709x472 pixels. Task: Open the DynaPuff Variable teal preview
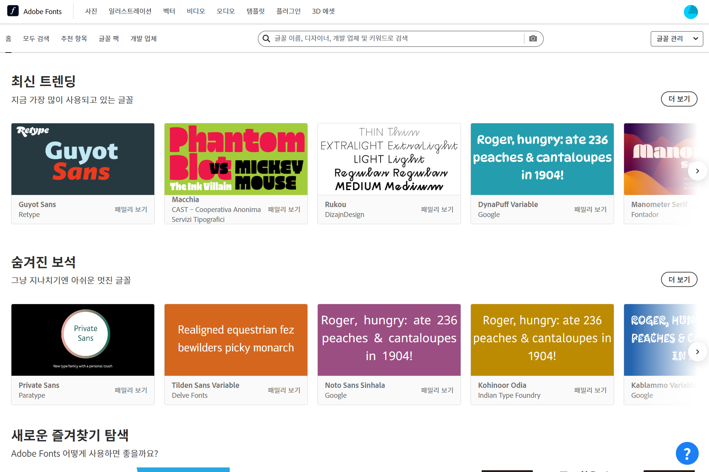pyautogui.click(x=542, y=159)
